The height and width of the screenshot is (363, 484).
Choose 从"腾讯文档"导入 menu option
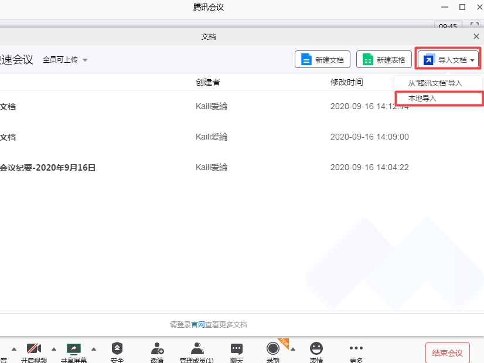coord(435,83)
